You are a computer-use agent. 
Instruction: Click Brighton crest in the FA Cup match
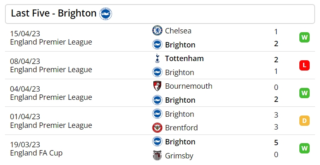point(157,141)
